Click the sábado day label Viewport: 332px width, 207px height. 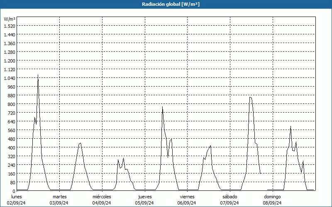230,197
